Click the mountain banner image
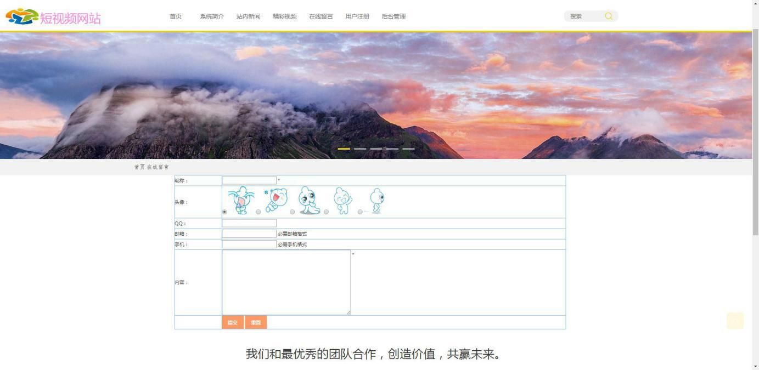Viewport: 759px width, 370px height. (x=376, y=96)
